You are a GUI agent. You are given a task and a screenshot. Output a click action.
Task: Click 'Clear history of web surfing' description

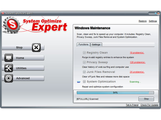click(105, 67)
